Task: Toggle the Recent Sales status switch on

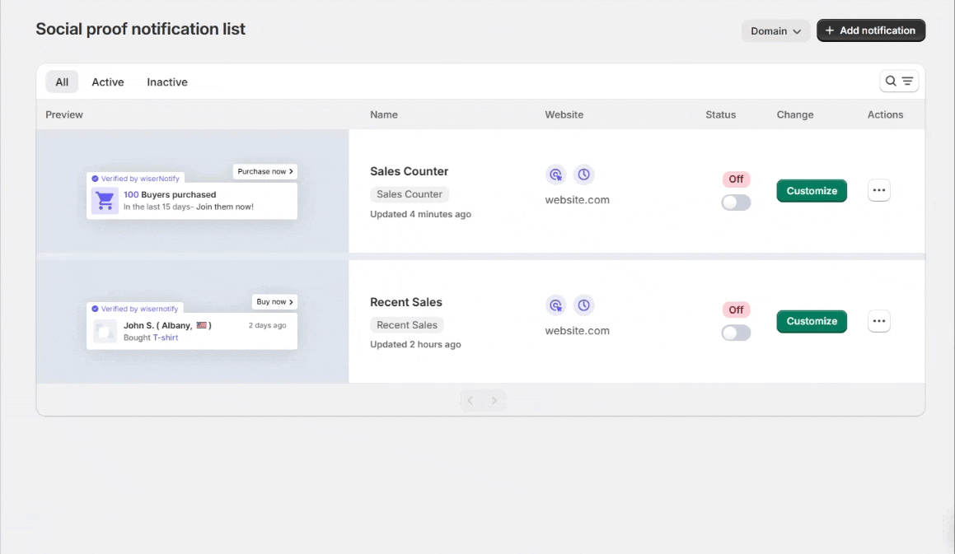Action: tap(736, 333)
